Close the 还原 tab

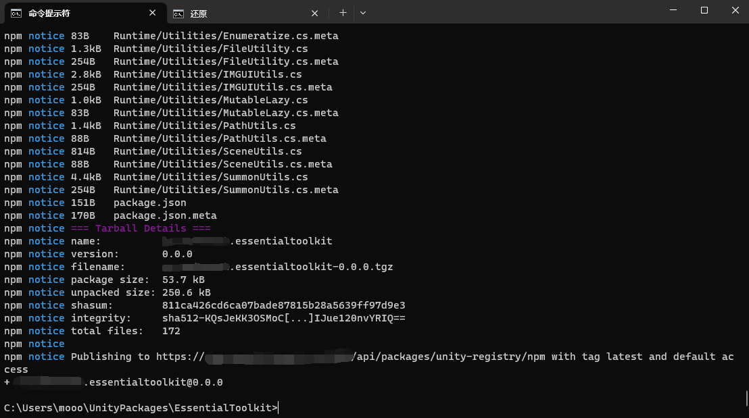(x=315, y=13)
